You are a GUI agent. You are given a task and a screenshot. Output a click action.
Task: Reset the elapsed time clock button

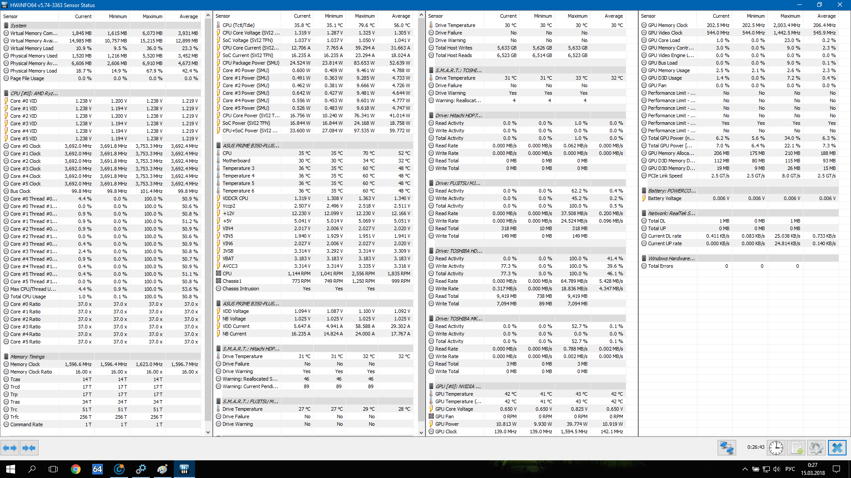click(x=776, y=448)
